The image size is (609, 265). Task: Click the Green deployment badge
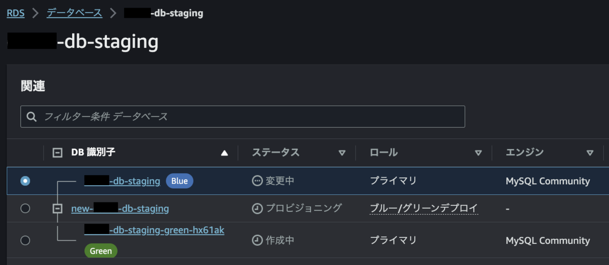101,251
